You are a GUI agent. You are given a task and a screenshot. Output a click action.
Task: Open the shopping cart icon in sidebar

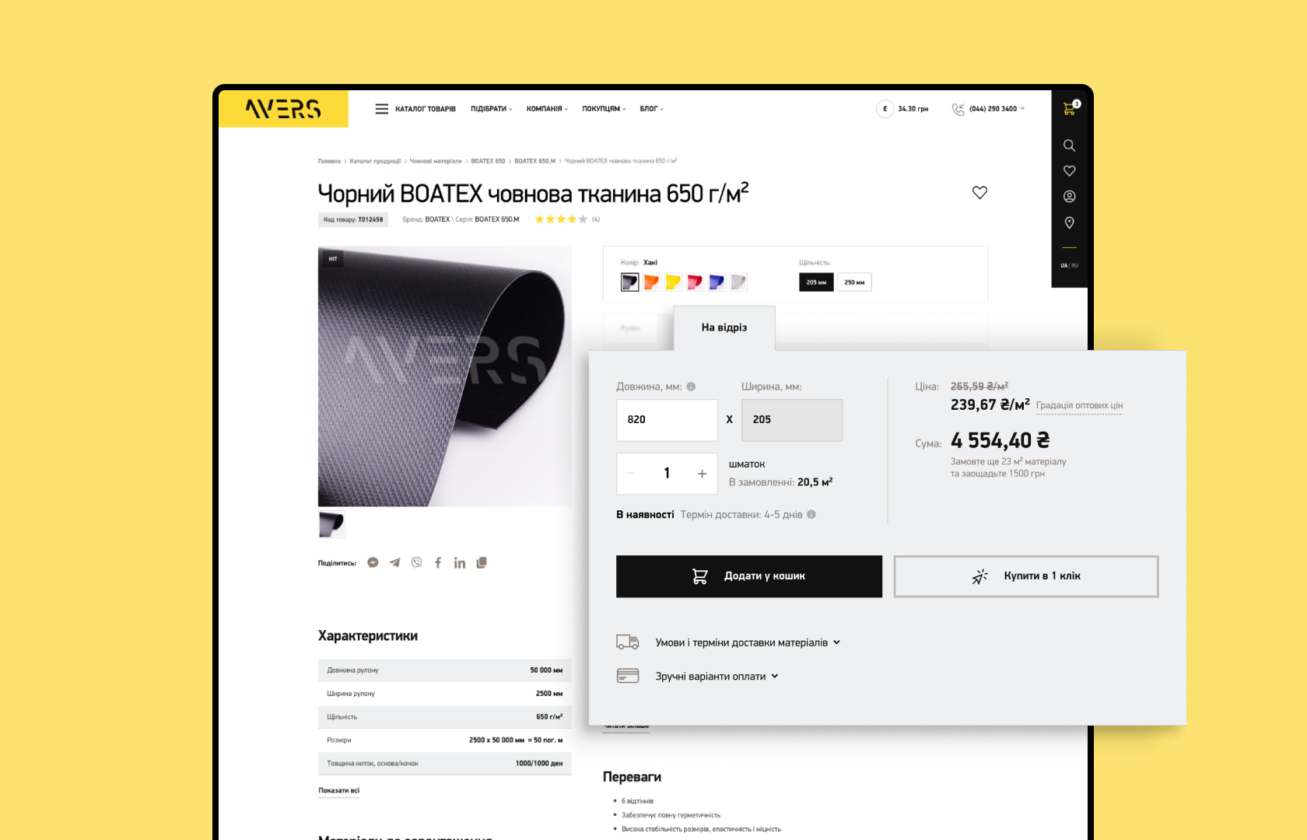pyautogui.click(x=1070, y=109)
